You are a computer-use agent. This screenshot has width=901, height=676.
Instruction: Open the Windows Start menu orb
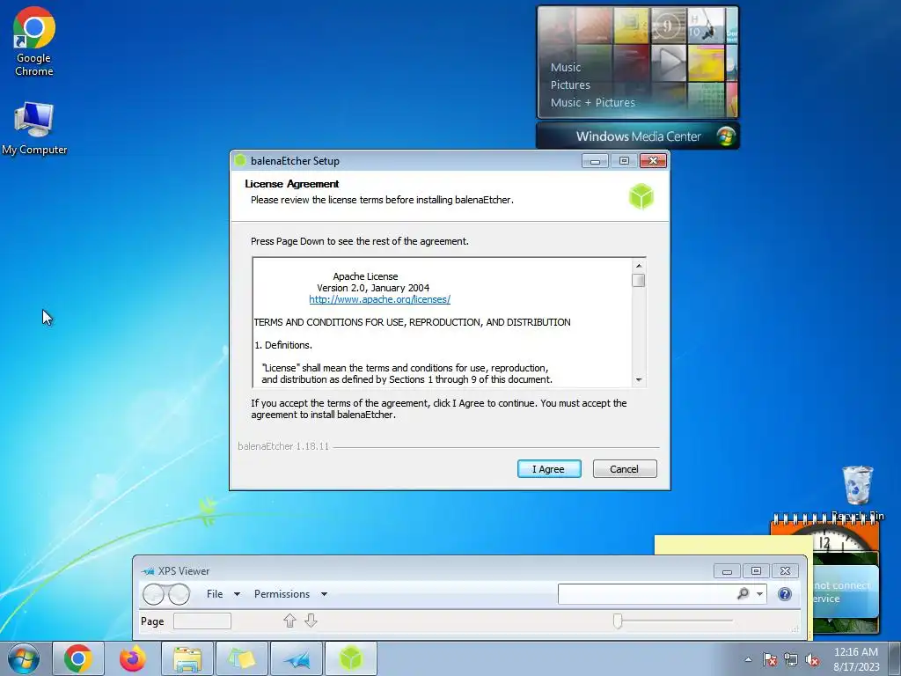24,658
